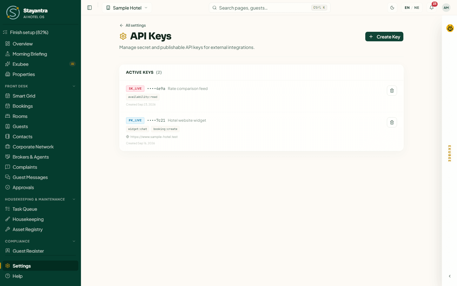The width and height of the screenshot is (457, 286).
Task: Open Finish setup (82%) checklist
Action: tap(40, 32)
